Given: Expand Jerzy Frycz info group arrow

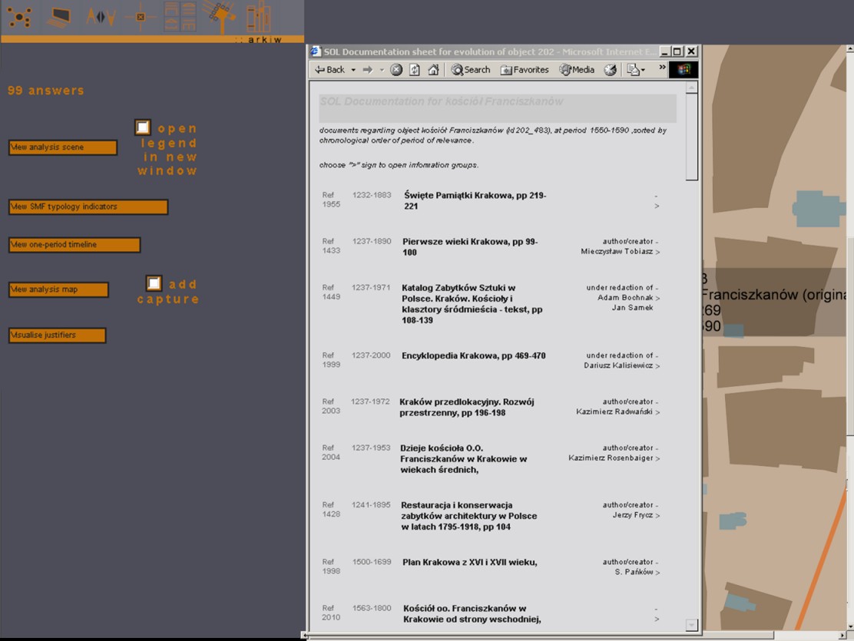Looking at the screenshot, I should 657,515.
